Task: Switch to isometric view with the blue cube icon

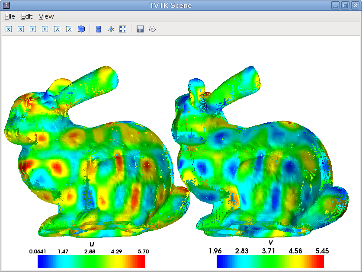Action: [81, 29]
